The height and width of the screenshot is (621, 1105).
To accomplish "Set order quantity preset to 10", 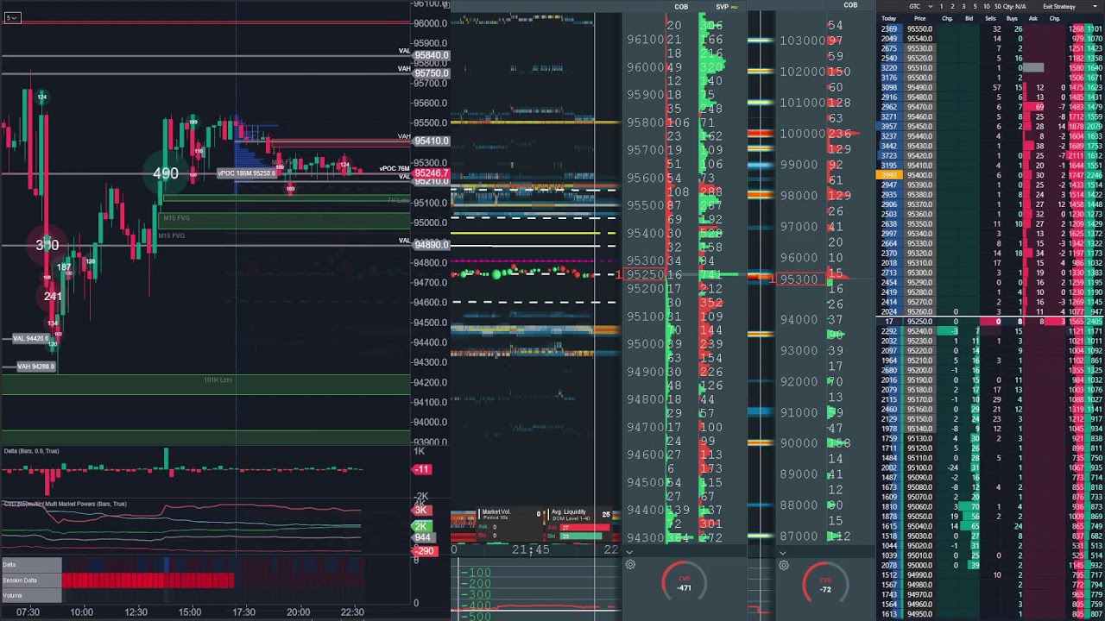I will tap(988, 7).
